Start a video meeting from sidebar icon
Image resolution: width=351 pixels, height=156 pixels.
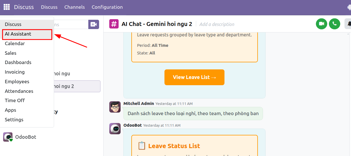tap(94, 25)
